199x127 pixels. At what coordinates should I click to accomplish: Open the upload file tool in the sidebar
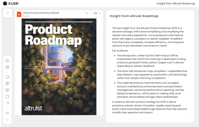[7, 60]
